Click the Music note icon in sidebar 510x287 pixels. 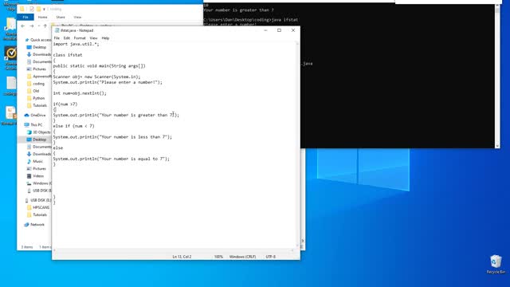point(29,161)
